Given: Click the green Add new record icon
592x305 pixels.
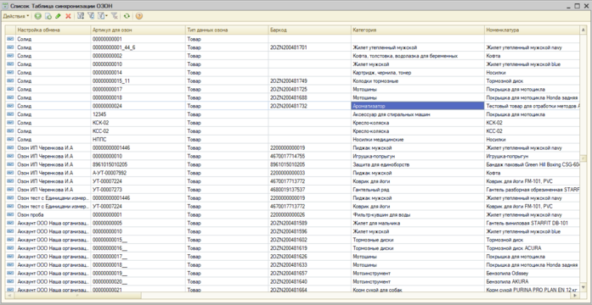Looking at the screenshot, I should 37,16.
